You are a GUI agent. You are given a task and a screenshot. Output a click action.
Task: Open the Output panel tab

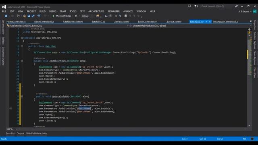tap(21, 133)
